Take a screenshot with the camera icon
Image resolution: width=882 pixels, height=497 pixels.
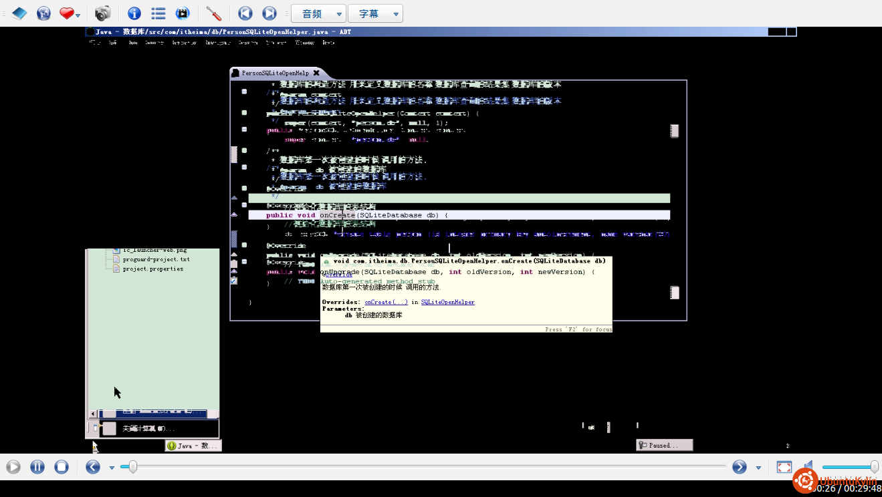102,13
